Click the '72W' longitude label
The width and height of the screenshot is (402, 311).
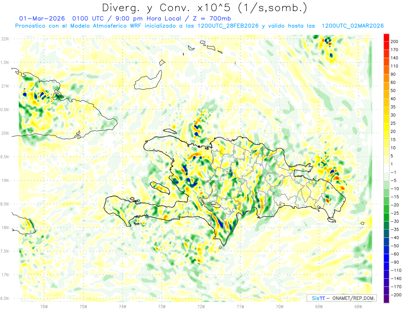click(201, 306)
